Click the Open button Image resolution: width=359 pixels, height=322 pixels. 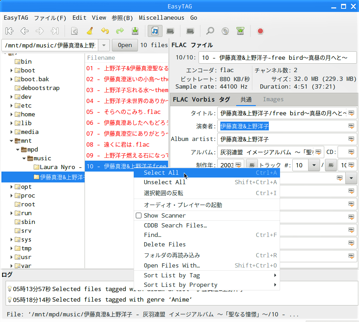click(x=125, y=45)
